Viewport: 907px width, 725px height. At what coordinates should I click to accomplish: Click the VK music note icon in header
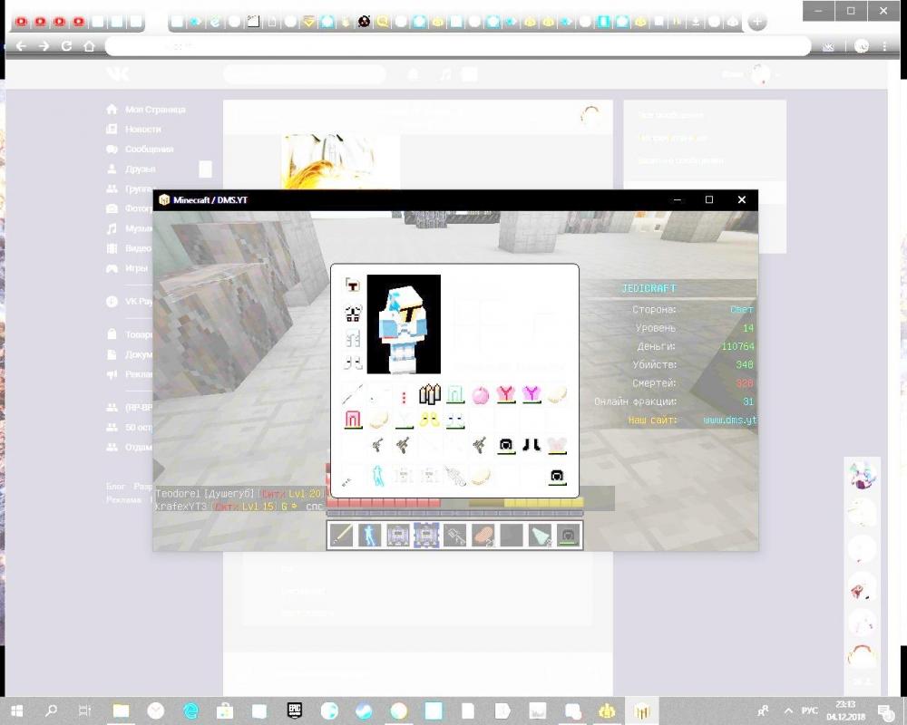coord(445,74)
